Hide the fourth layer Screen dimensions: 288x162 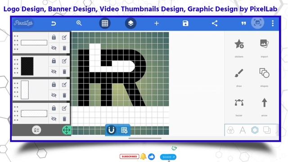pos(54,119)
